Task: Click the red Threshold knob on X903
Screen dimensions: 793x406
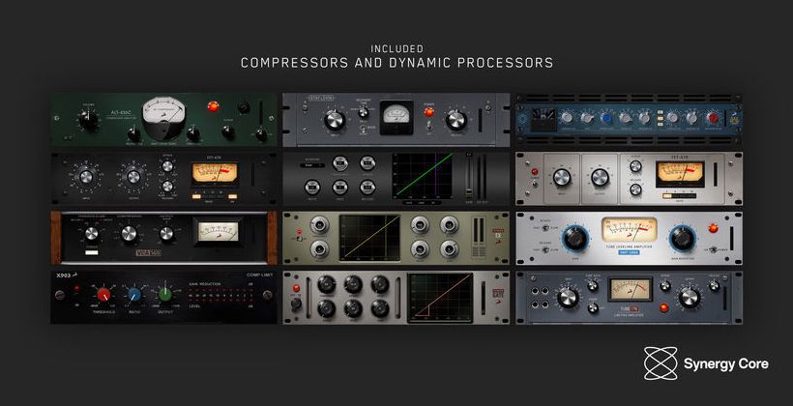Action: [103, 295]
